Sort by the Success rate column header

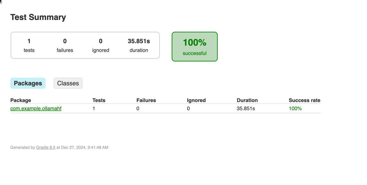point(304,100)
